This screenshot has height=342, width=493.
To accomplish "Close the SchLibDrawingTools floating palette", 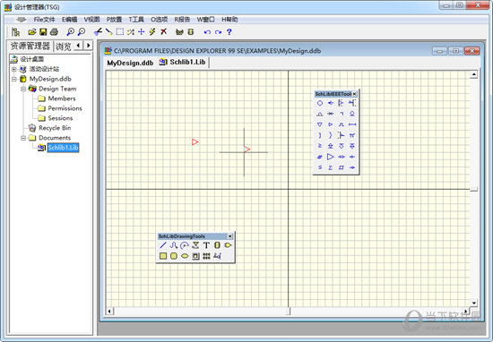I will coord(230,236).
